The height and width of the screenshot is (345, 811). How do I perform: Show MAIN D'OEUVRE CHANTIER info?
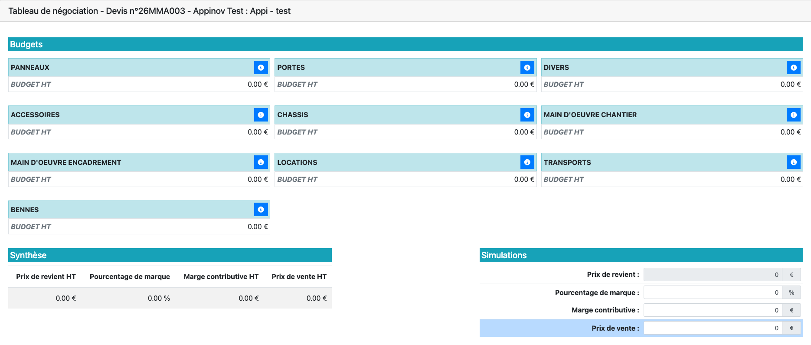pos(793,115)
